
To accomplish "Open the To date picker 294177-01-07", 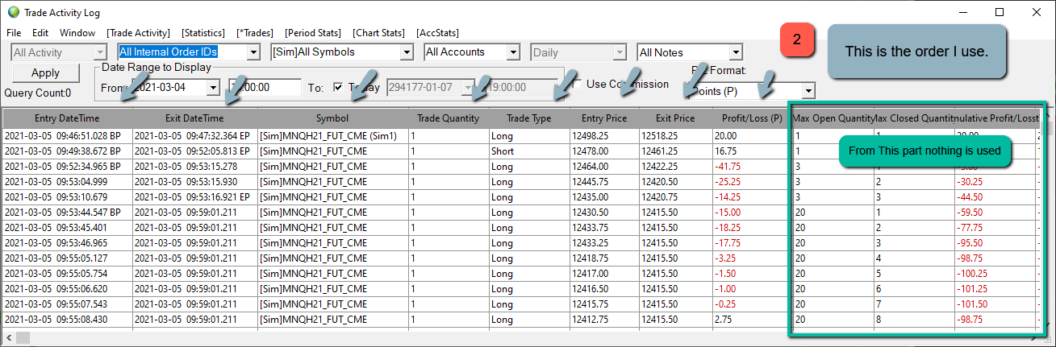I will (432, 87).
